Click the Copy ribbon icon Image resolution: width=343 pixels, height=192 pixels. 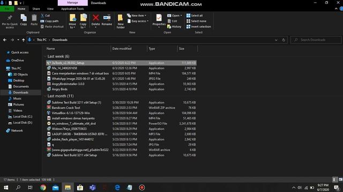(x=24, y=18)
